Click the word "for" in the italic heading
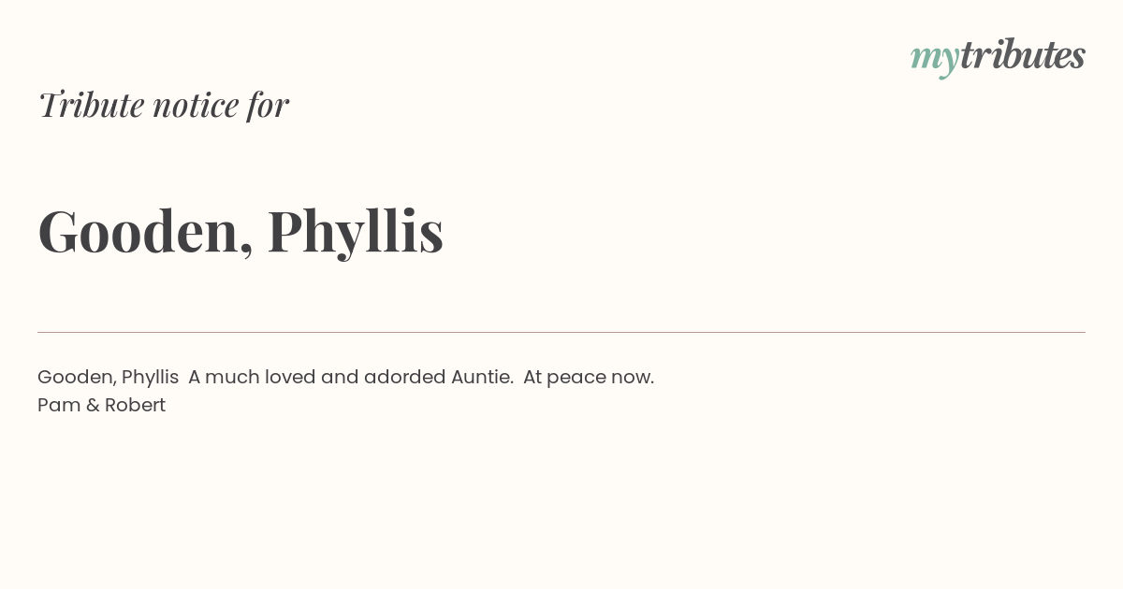Viewport: 1123px width, 589px height. (x=268, y=106)
